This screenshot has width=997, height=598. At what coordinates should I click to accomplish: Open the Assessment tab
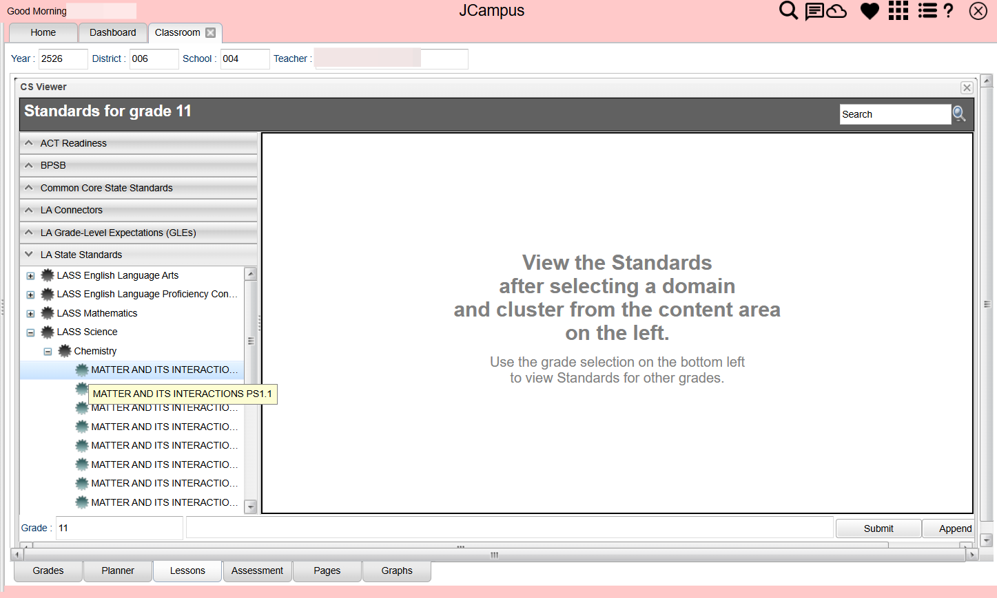[x=257, y=570]
